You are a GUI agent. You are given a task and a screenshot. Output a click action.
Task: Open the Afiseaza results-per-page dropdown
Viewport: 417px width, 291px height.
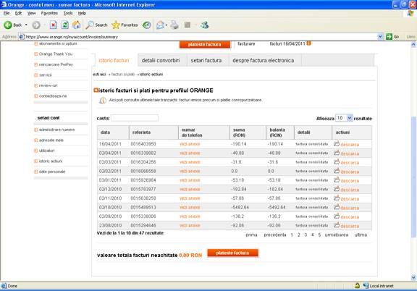click(x=344, y=118)
